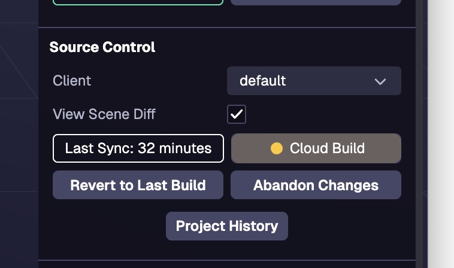Open the Client dropdown set to default
This screenshot has height=268, width=454.
314,81
